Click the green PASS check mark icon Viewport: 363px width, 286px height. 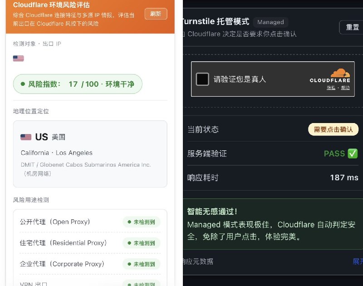click(353, 153)
